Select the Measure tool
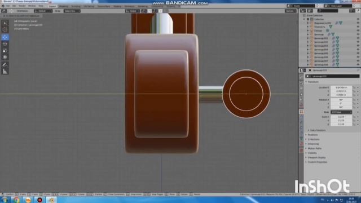This screenshot has height=203, width=361. (x=5, y=72)
